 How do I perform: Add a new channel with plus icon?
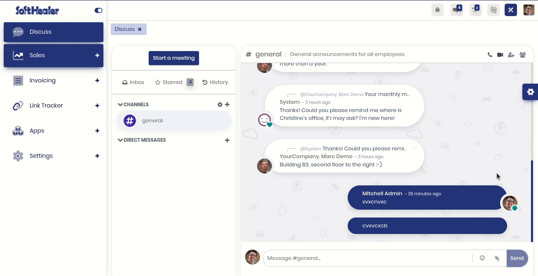pyautogui.click(x=227, y=105)
